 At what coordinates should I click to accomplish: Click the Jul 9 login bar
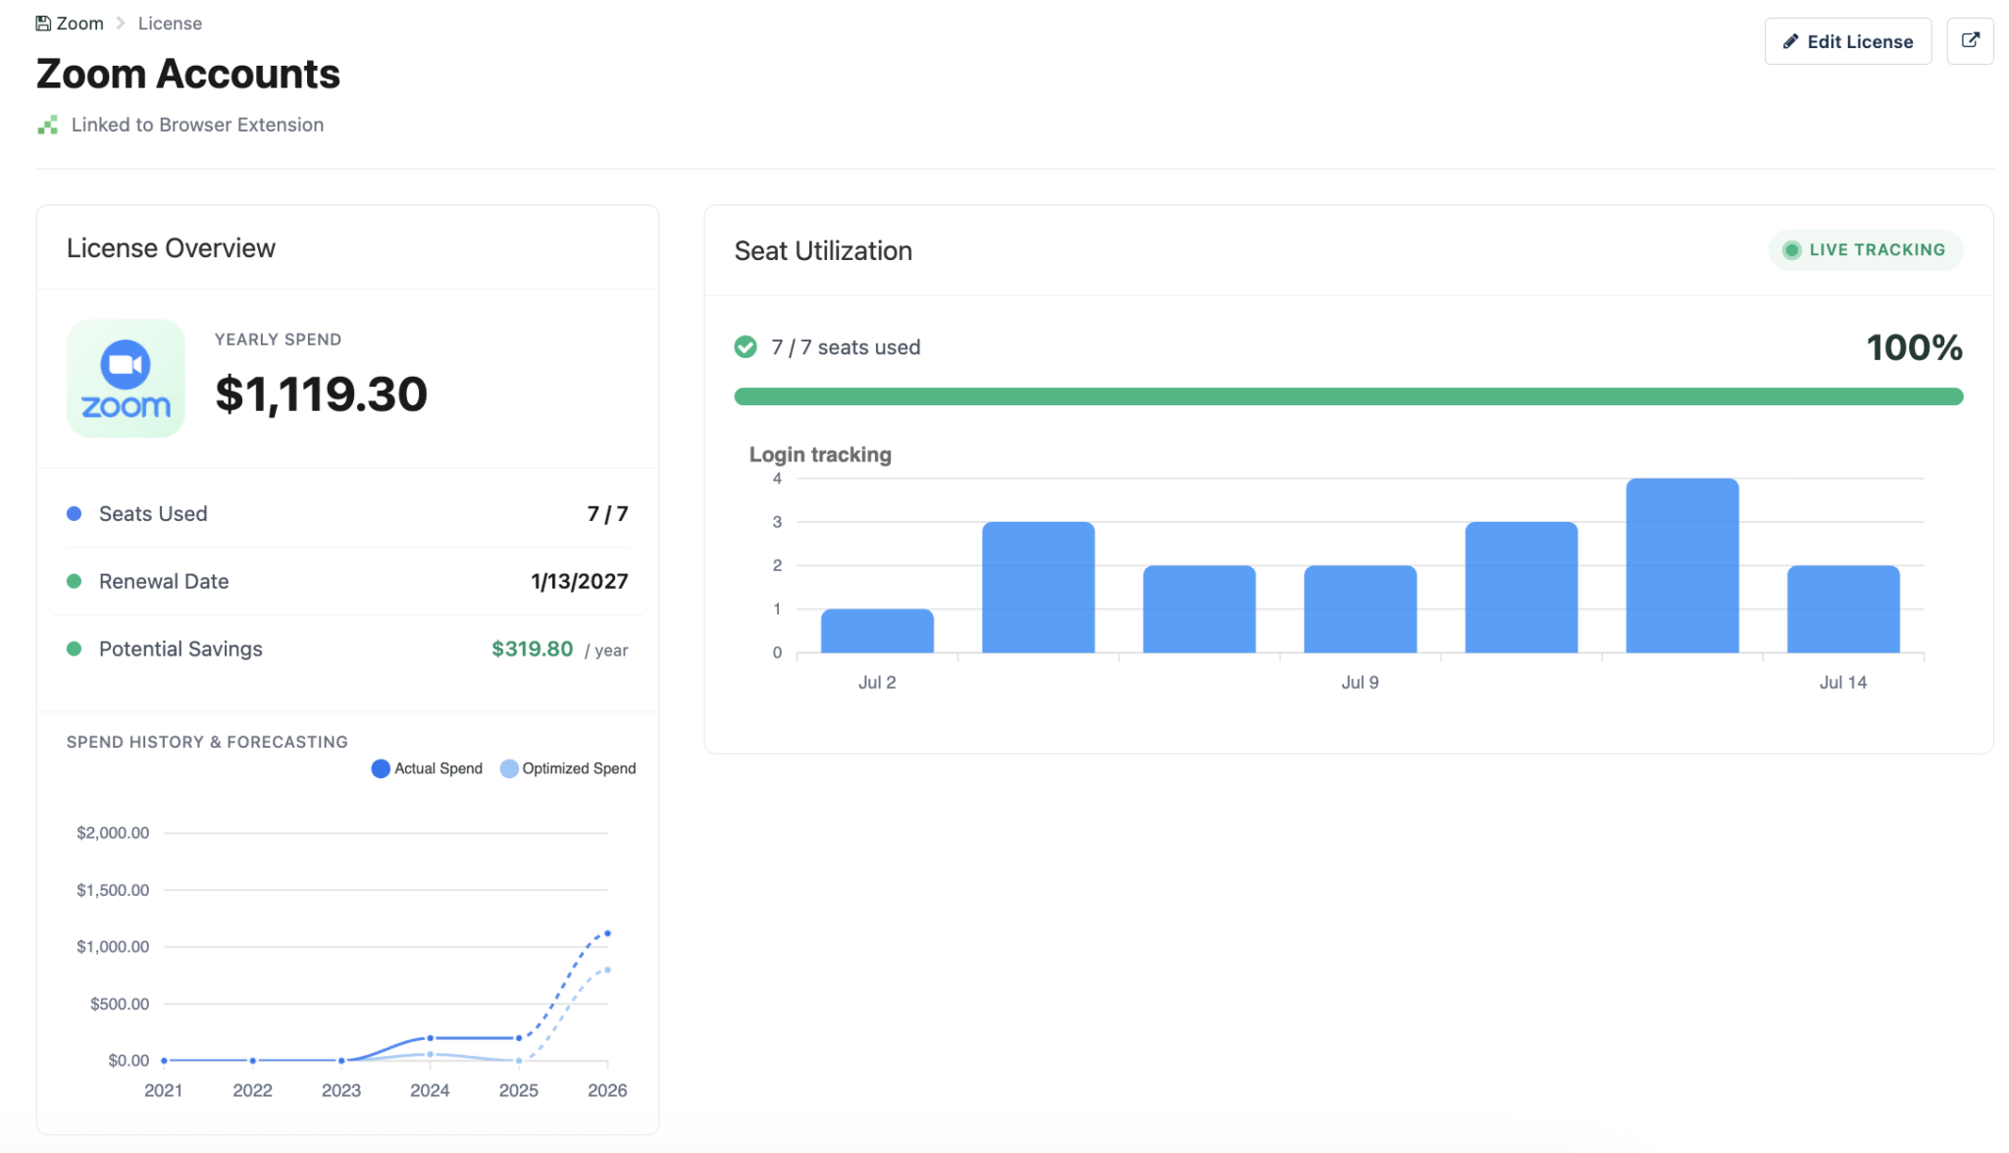pyautogui.click(x=1361, y=608)
